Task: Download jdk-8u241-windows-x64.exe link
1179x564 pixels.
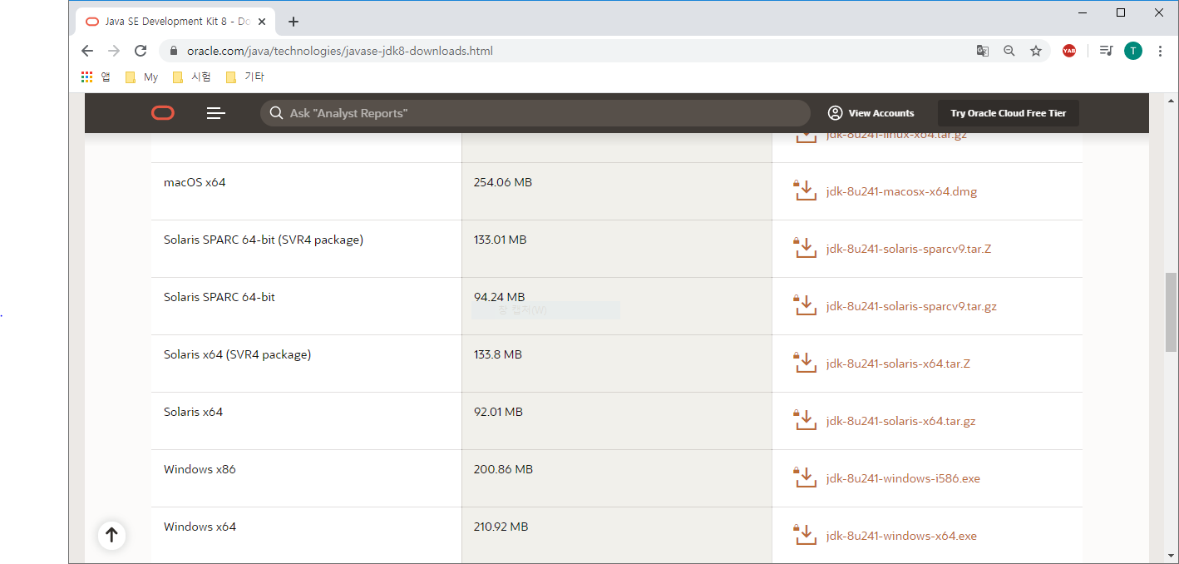Action: (901, 536)
